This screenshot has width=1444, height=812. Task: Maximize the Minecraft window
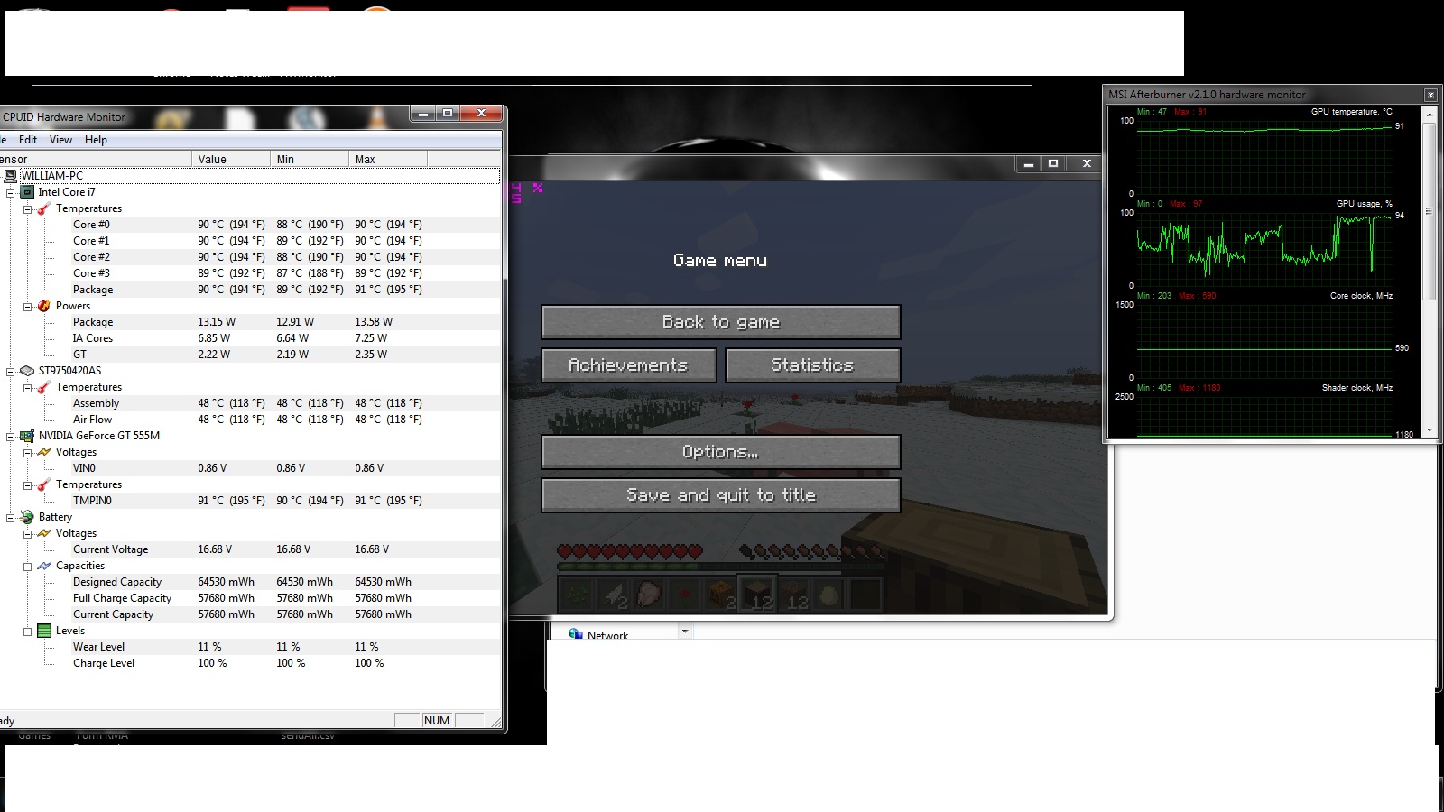tap(1053, 163)
